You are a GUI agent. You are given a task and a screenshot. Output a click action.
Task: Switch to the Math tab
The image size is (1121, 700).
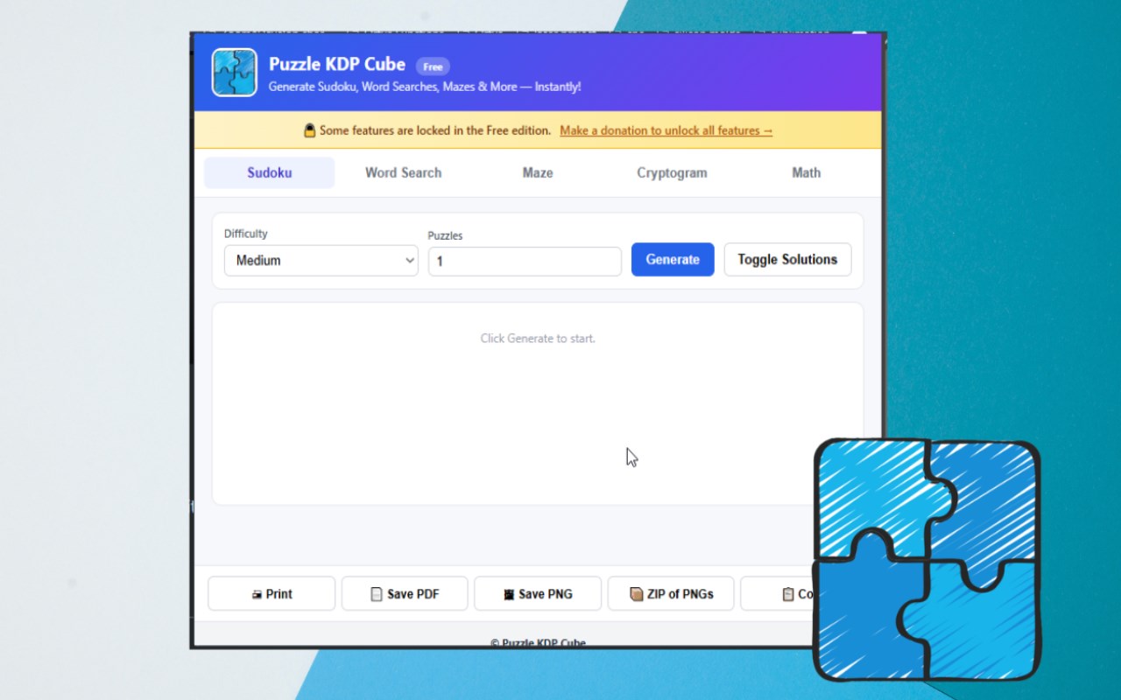click(807, 173)
